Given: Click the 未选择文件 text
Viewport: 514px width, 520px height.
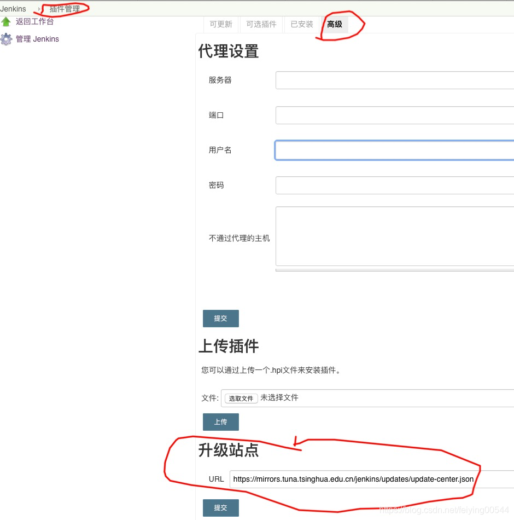Looking at the screenshot, I should (279, 397).
